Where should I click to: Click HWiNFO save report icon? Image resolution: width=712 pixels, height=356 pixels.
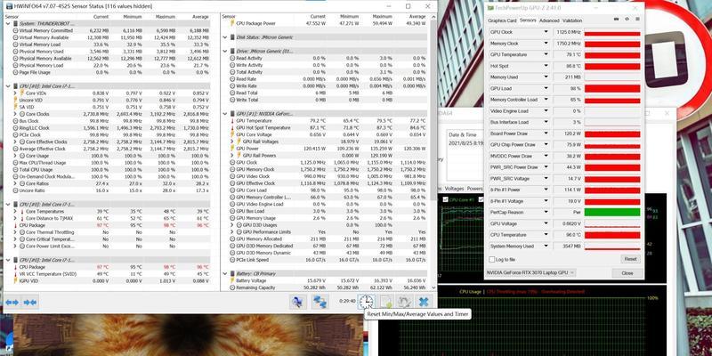click(386, 302)
